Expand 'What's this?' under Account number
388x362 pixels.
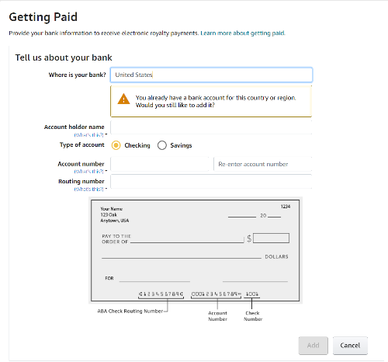click(88, 172)
